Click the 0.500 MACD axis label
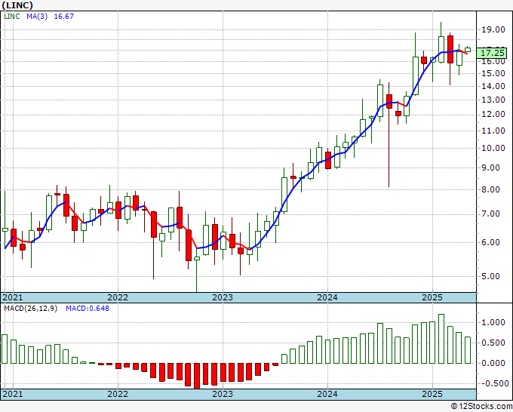Screen dimensions: 513x412 click(493, 343)
